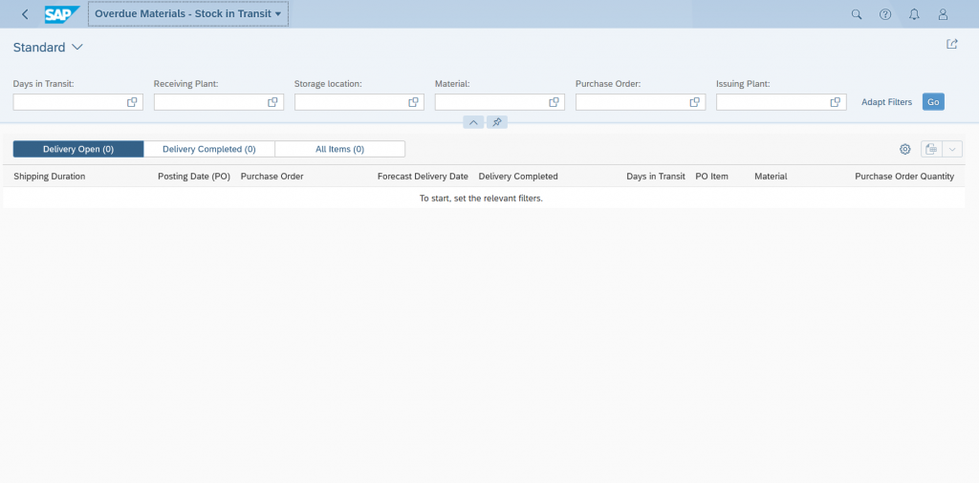Click the PO Item column header
The width and height of the screenshot is (979, 483).
point(711,177)
